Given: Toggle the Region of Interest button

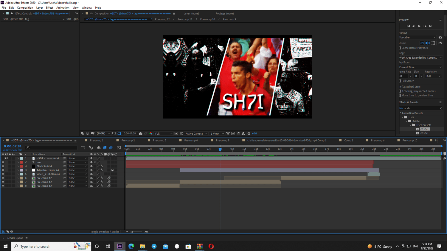Looking at the screenshot, I should tap(176, 134).
